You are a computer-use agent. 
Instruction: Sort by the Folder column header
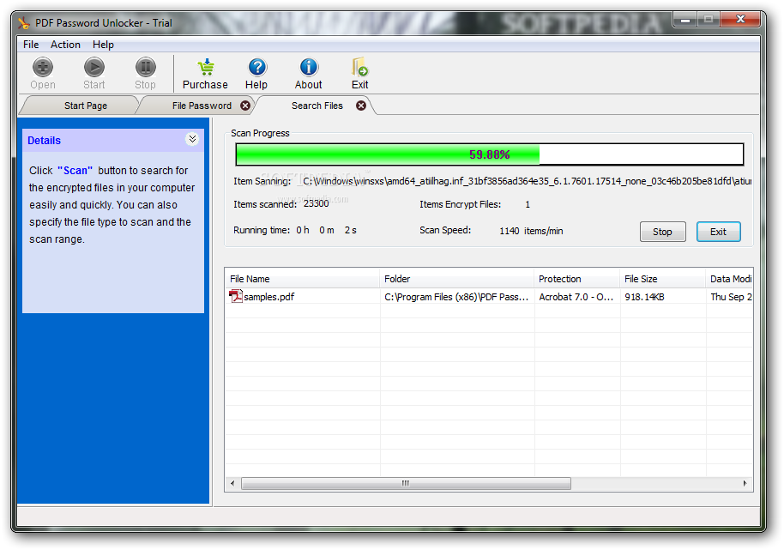457,279
